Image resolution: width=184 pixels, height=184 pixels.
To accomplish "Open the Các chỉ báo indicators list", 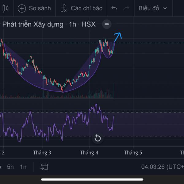I will click(x=86, y=8).
